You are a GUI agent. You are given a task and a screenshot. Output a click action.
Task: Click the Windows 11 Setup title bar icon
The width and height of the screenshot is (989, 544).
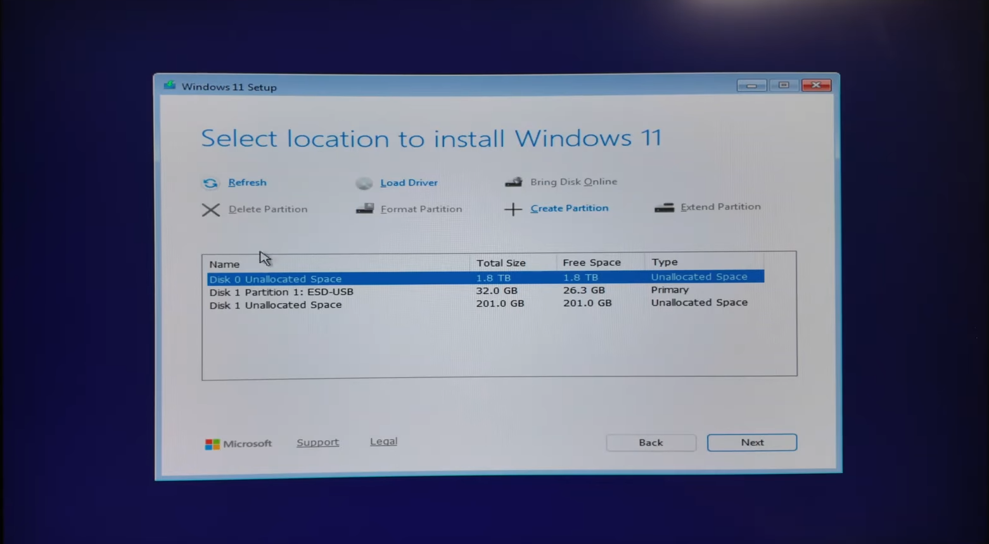170,85
